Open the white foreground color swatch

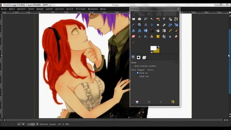point(153,48)
